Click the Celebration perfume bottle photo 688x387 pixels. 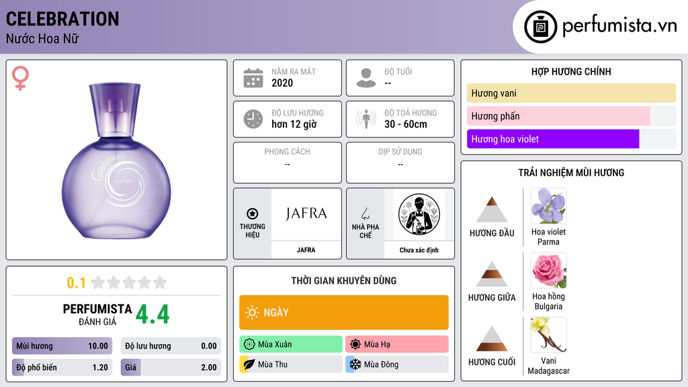coord(116,160)
